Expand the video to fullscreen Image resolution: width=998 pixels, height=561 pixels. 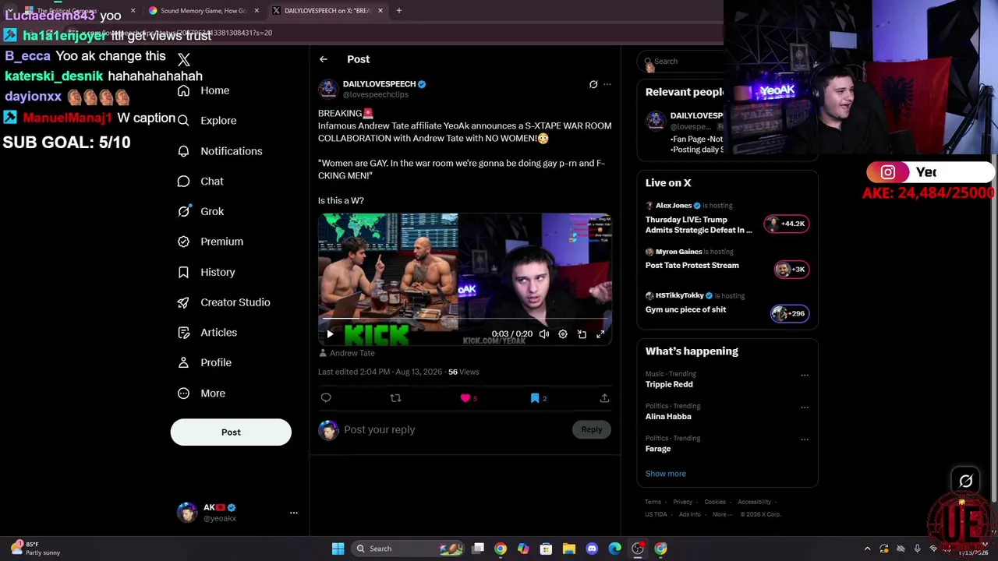[600, 334]
